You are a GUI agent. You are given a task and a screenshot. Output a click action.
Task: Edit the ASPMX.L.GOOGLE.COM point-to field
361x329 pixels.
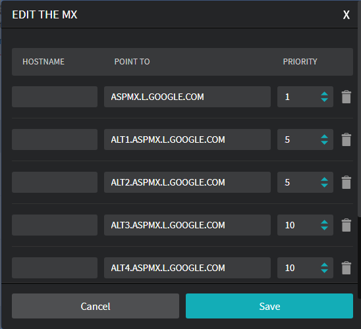tap(187, 97)
